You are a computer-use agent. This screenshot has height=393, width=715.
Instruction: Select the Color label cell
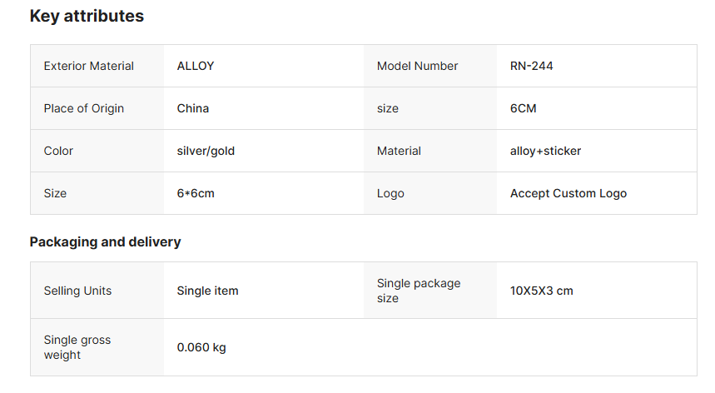tap(59, 151)
